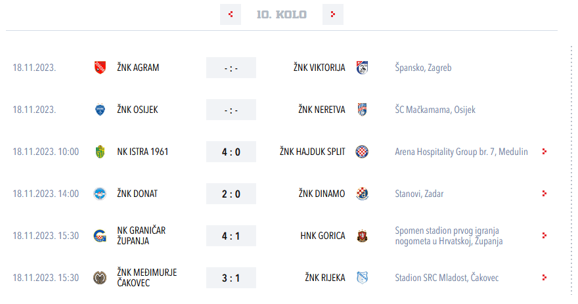
Task: Click the ŽNK Međimurje Čakovec crest
Action: pyautogui.click(x=100, y=278)
